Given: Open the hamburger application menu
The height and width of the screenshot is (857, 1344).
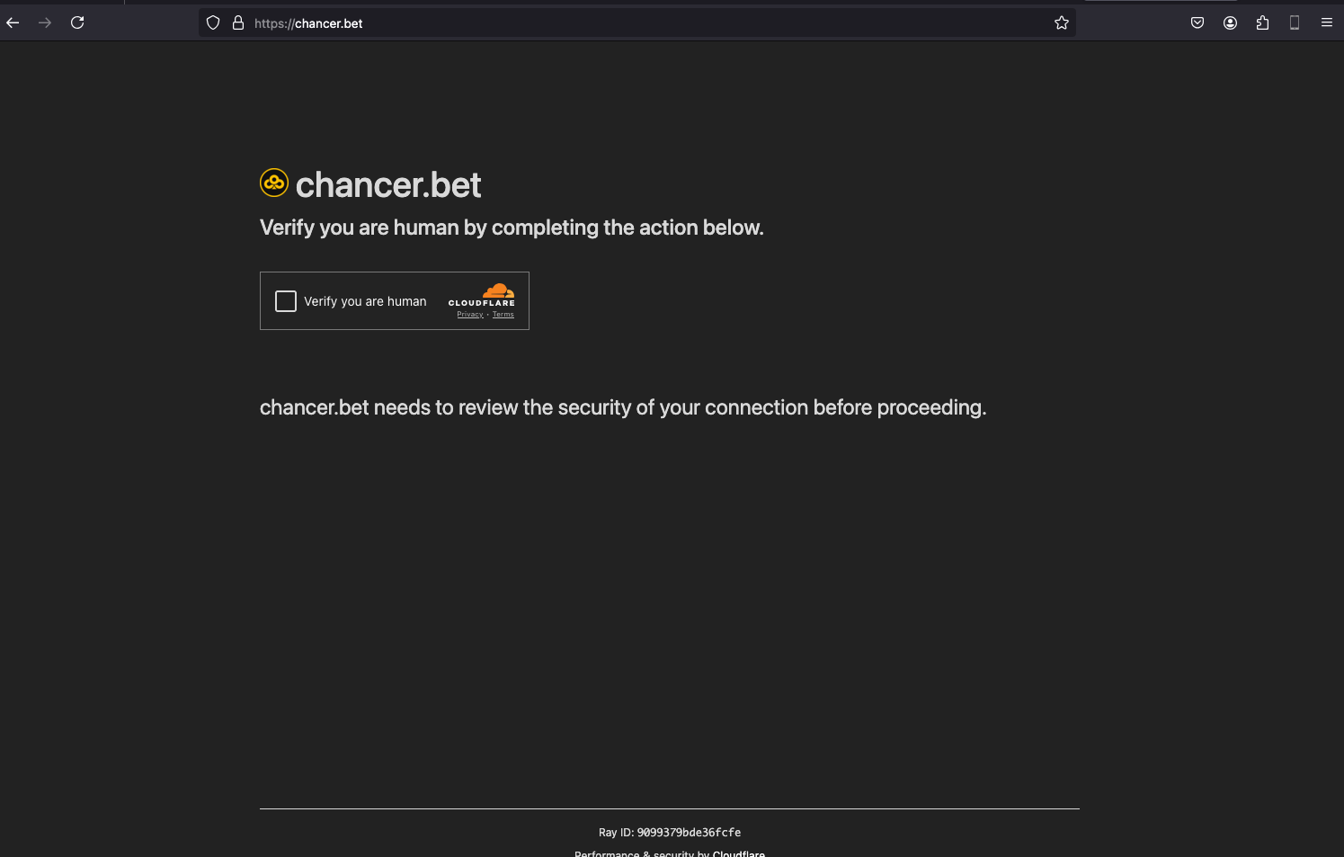Looking at the screenshot, I should 1327,23.
